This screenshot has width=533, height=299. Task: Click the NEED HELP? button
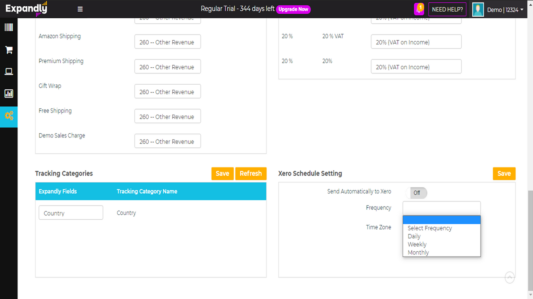point(447,9)
